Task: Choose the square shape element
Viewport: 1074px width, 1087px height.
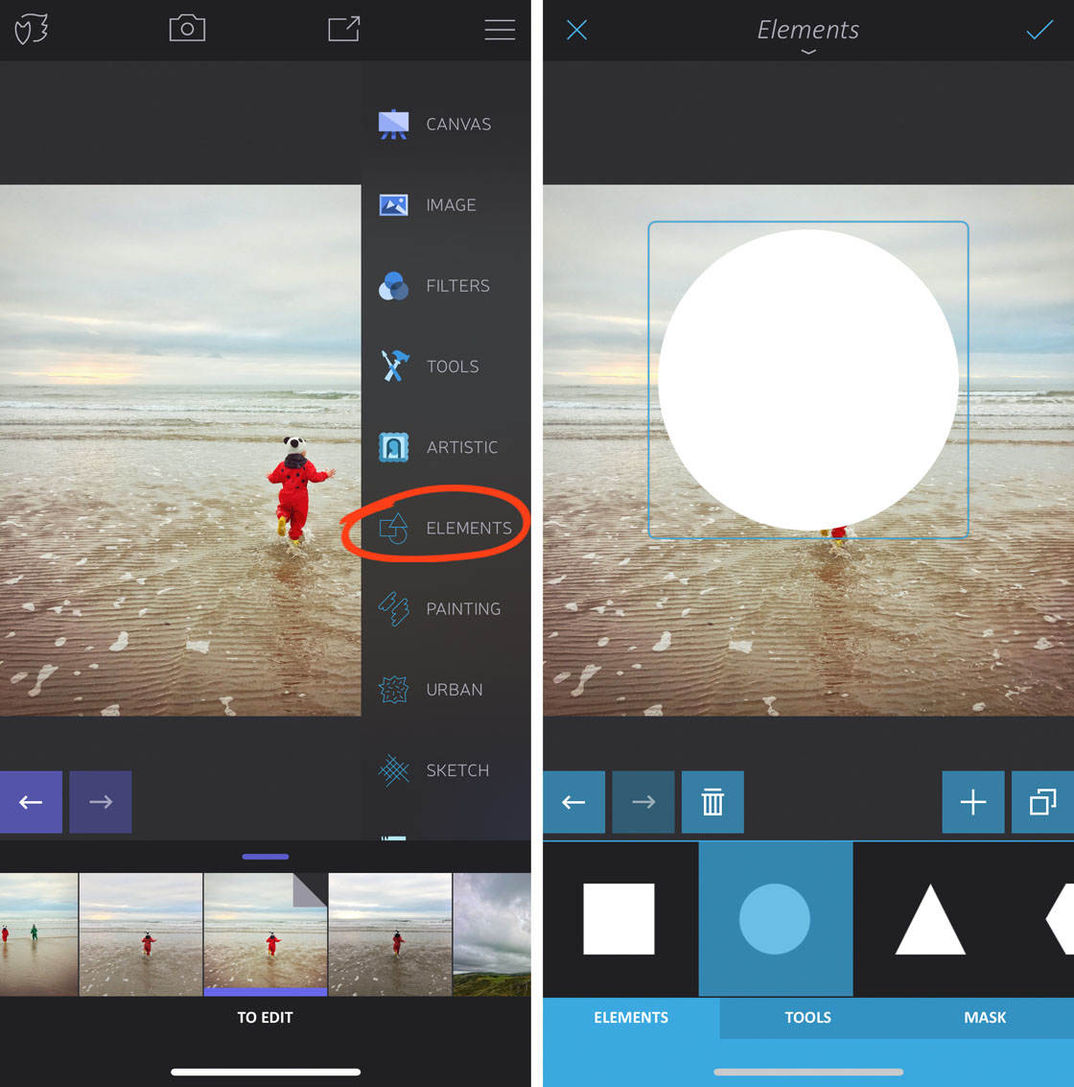Action: [619, 919]
